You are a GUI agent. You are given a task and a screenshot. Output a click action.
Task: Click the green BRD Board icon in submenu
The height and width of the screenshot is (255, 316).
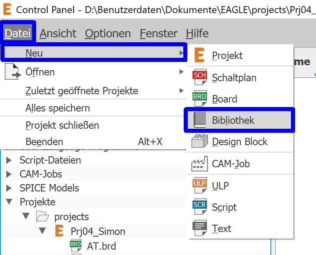tap(200, 99)
